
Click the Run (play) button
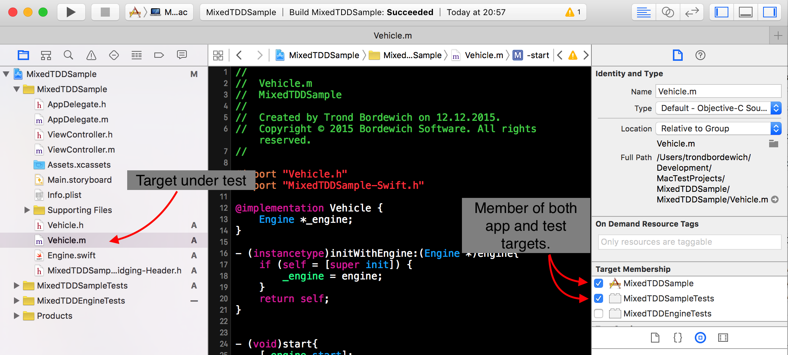tap(71, 12)
